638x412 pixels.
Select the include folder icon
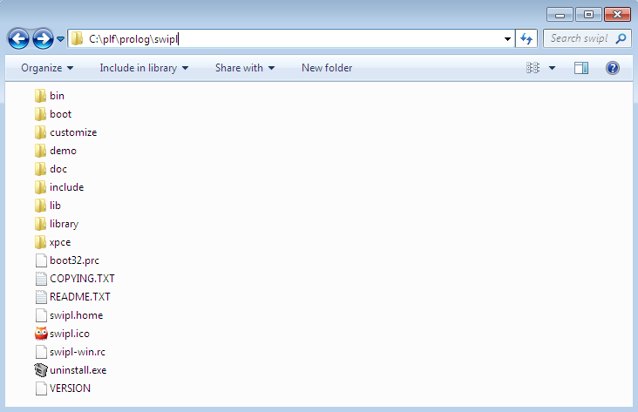point(40,187)
